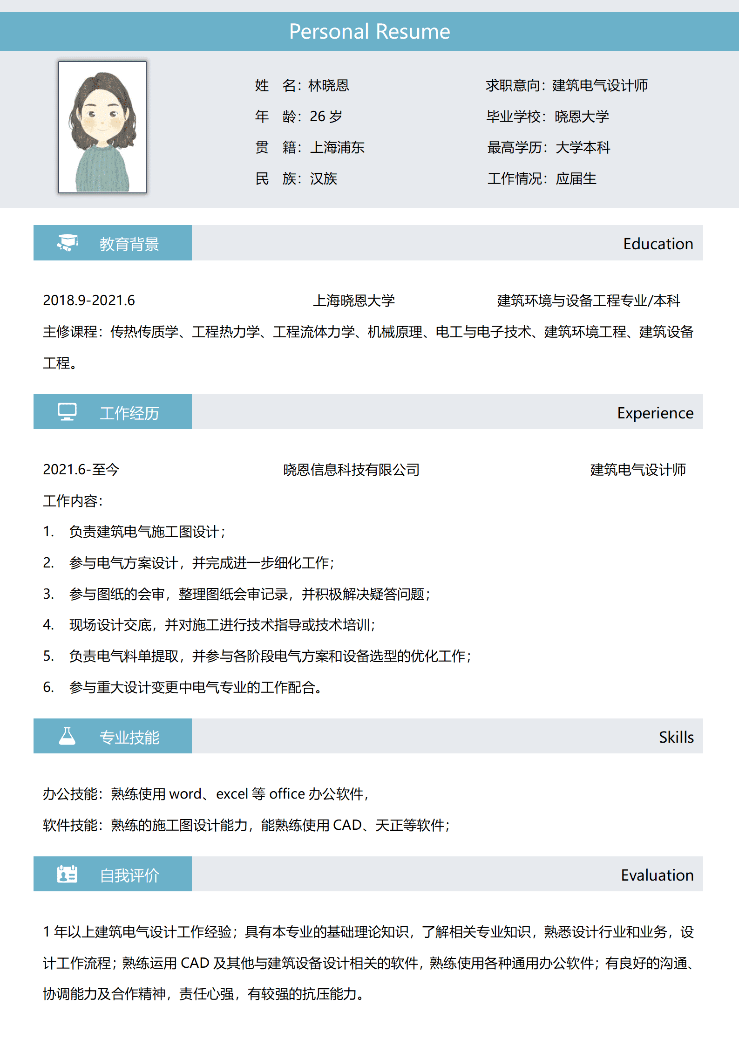Click the name 林晓恩

tap(329, 85)
